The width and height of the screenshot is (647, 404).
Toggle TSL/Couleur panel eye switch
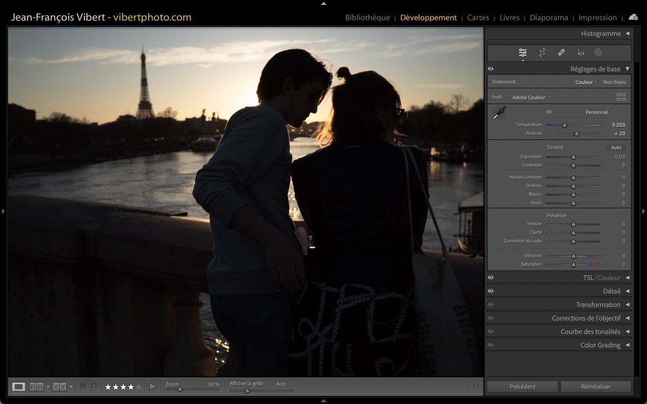[x=491, y=278]
